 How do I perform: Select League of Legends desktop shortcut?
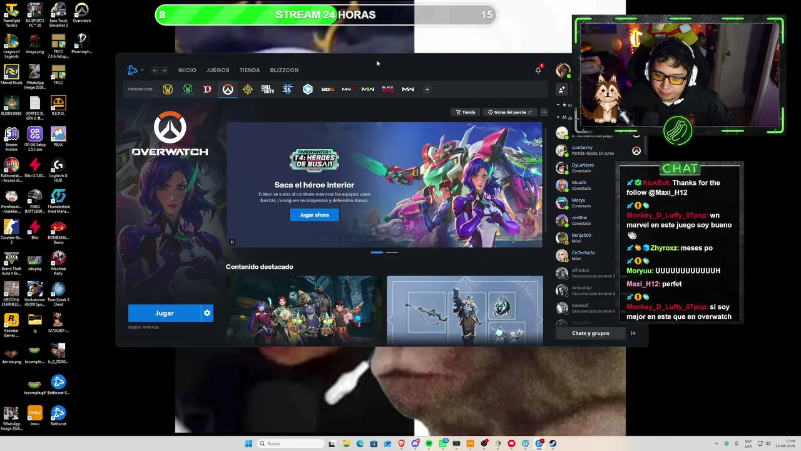pyautogui.click(x=11, y=46)
